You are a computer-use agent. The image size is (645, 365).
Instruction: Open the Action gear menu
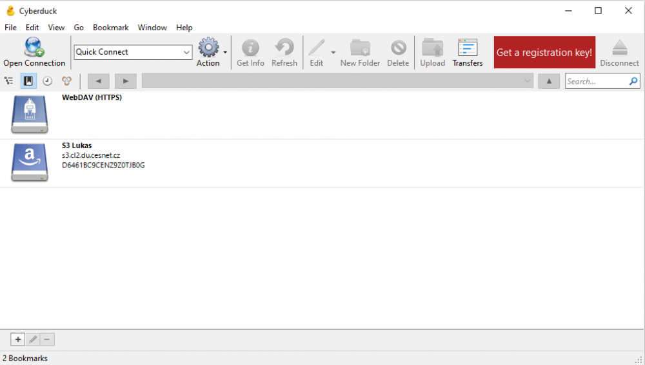coord(208,48)
